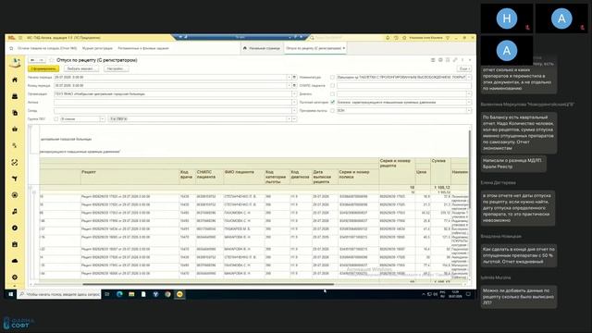Click participant avatar 'H' in meeting panel
Screen dimensions: 592x333
coord(507,18)
